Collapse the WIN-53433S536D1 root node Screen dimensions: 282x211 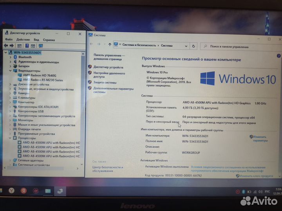pyautogui.click(x=6, y=52)
